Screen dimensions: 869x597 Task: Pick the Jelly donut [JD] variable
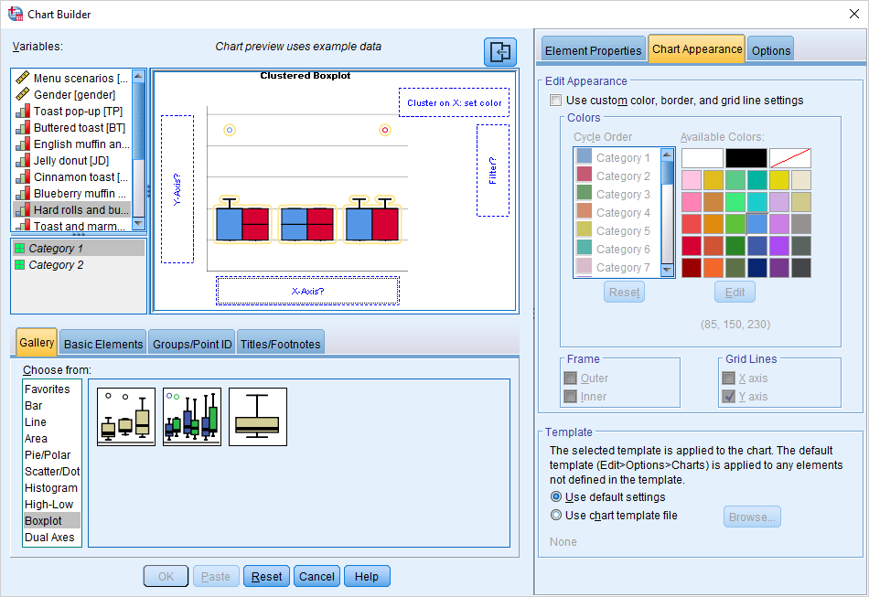70,161
